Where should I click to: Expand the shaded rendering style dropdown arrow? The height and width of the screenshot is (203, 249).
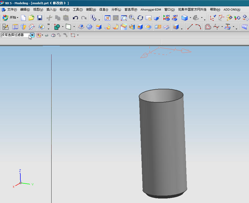point(190,18)
